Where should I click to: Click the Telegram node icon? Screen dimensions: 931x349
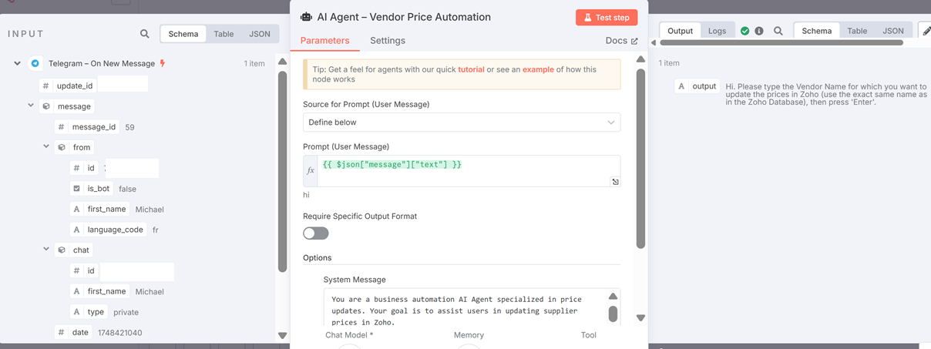pos(35,63)
